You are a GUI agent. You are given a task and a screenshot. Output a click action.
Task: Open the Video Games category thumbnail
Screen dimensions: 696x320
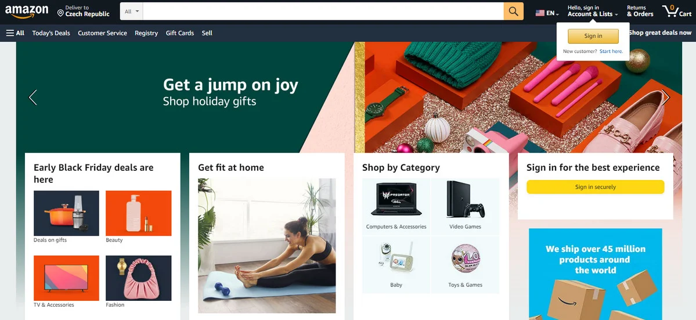465,205
